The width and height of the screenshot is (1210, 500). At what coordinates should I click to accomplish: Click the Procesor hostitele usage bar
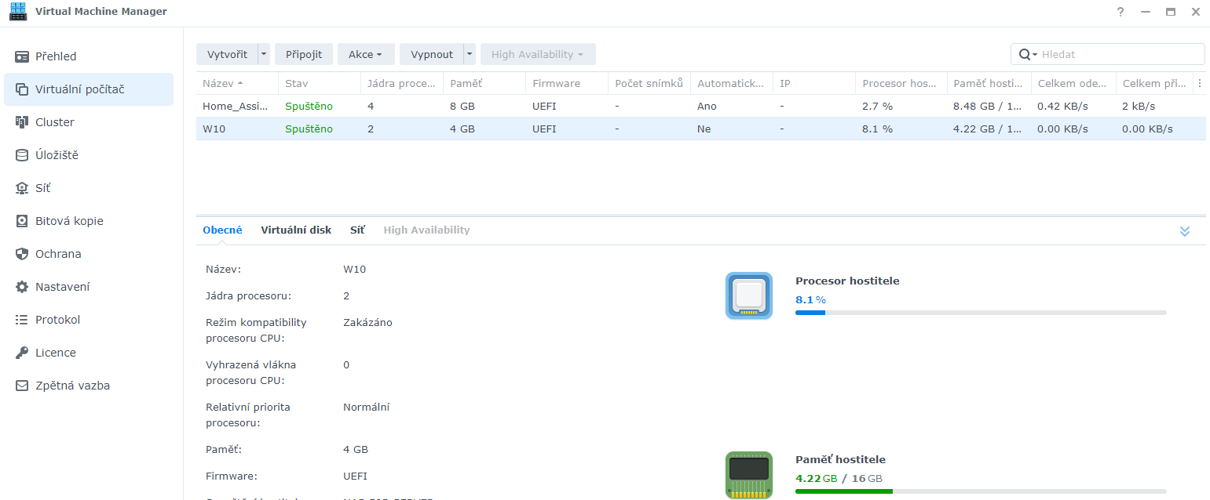click(981, 313)
